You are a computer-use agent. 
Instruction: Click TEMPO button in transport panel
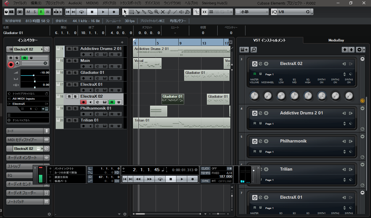pos(206,173)
